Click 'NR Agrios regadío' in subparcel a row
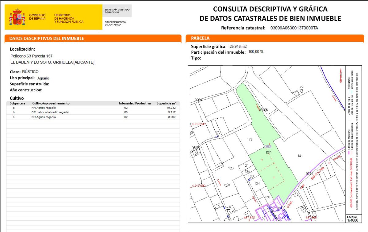Viewport: 368px width, 232px height. 44,108
